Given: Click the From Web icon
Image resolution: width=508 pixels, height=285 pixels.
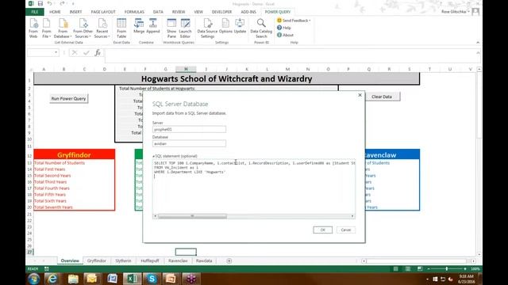Looking at the screenshot, I should coord(33,28).
